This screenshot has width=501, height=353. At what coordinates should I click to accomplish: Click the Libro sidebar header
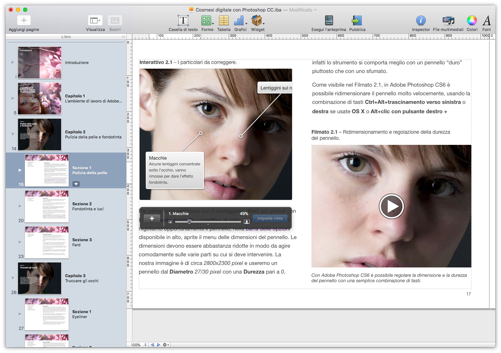coord(66,37)
